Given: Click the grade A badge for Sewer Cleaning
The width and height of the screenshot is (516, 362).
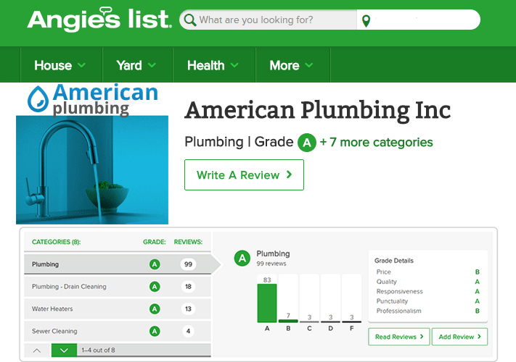Looking at the screenshot, I should click(x=155, y=331).
